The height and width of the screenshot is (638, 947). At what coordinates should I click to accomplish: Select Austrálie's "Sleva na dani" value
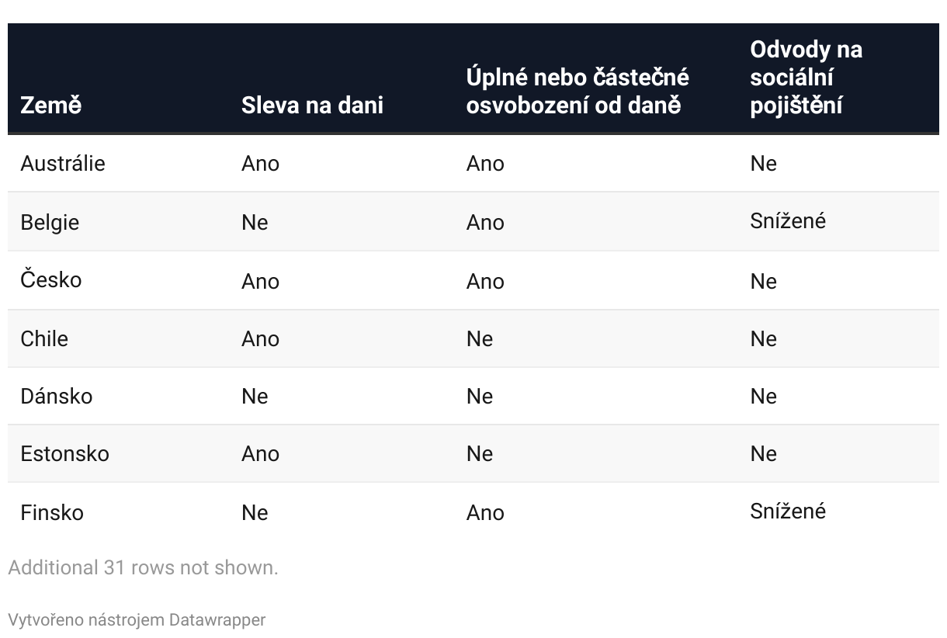pos(260,164)
